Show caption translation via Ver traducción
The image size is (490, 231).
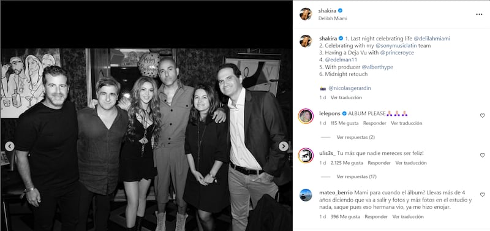click(x=346, y=97)
